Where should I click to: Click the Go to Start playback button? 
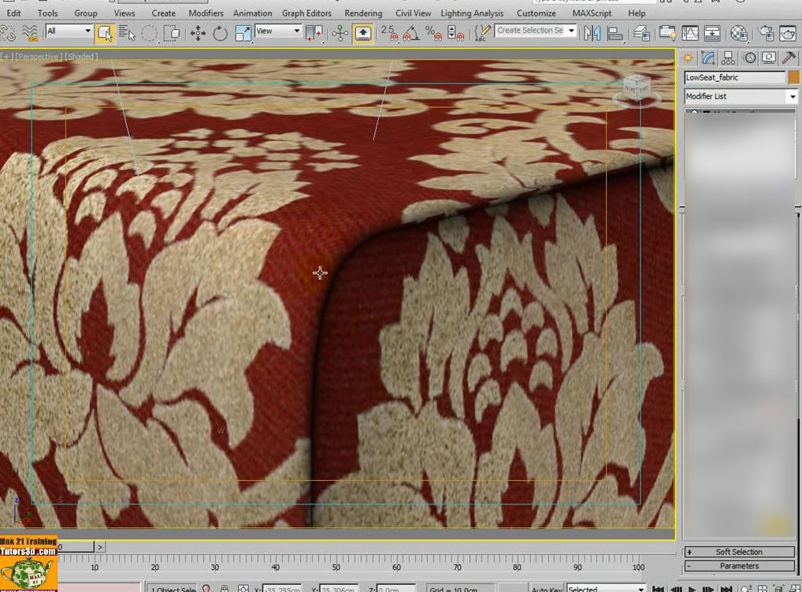[x=658, y=589]
